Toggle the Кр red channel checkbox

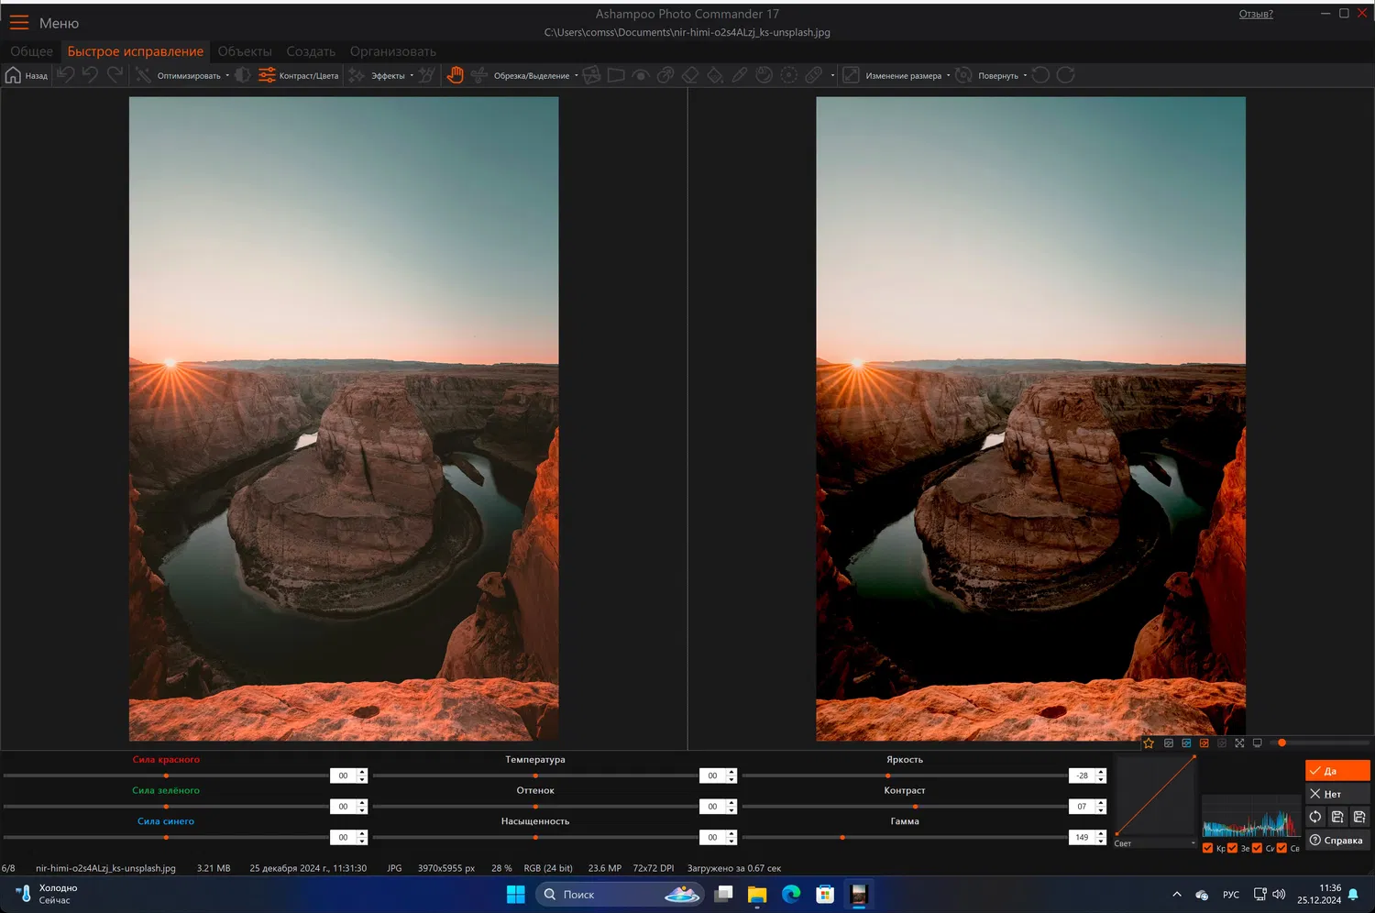point(1207,848)
